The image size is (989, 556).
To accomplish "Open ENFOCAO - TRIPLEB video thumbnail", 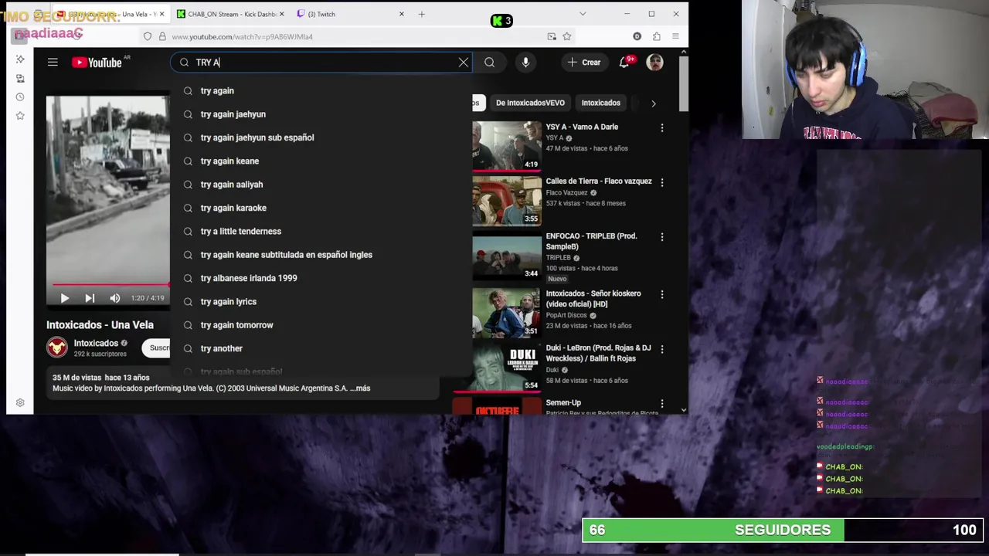I will click(x=507, y=256).
